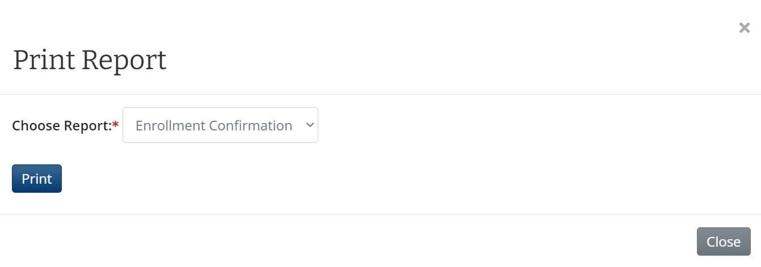
Task: Expand the report type selector
Action: point(220,125)
